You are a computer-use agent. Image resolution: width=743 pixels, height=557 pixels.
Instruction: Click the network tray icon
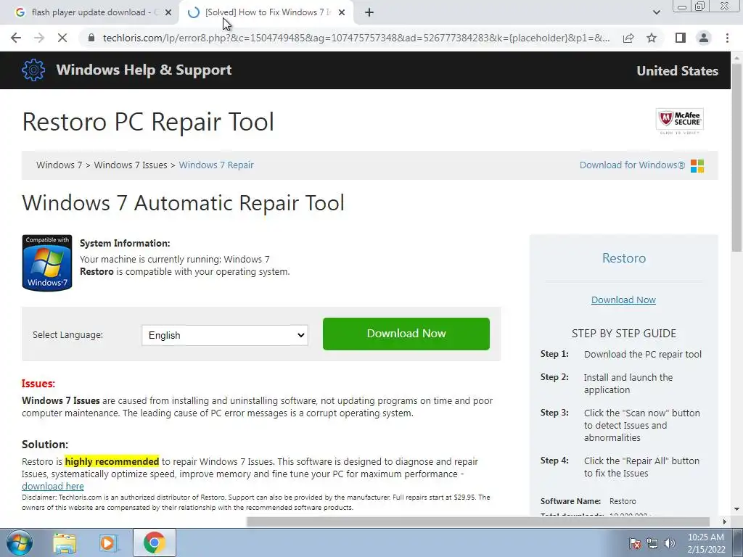pyautogui.click(x=652, y=543)
